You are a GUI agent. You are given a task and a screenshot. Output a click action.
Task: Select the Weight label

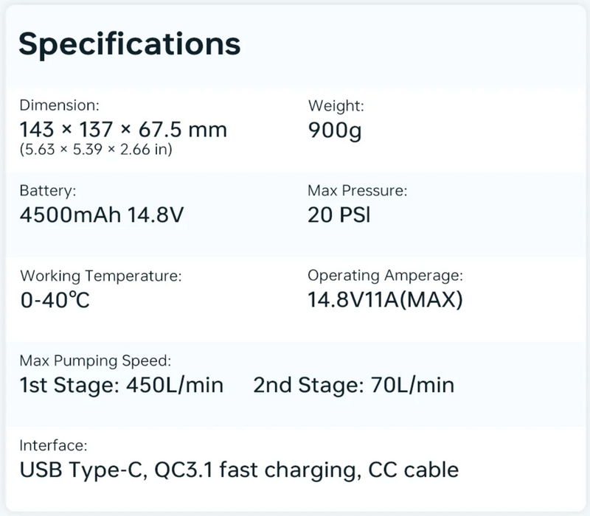336,105
